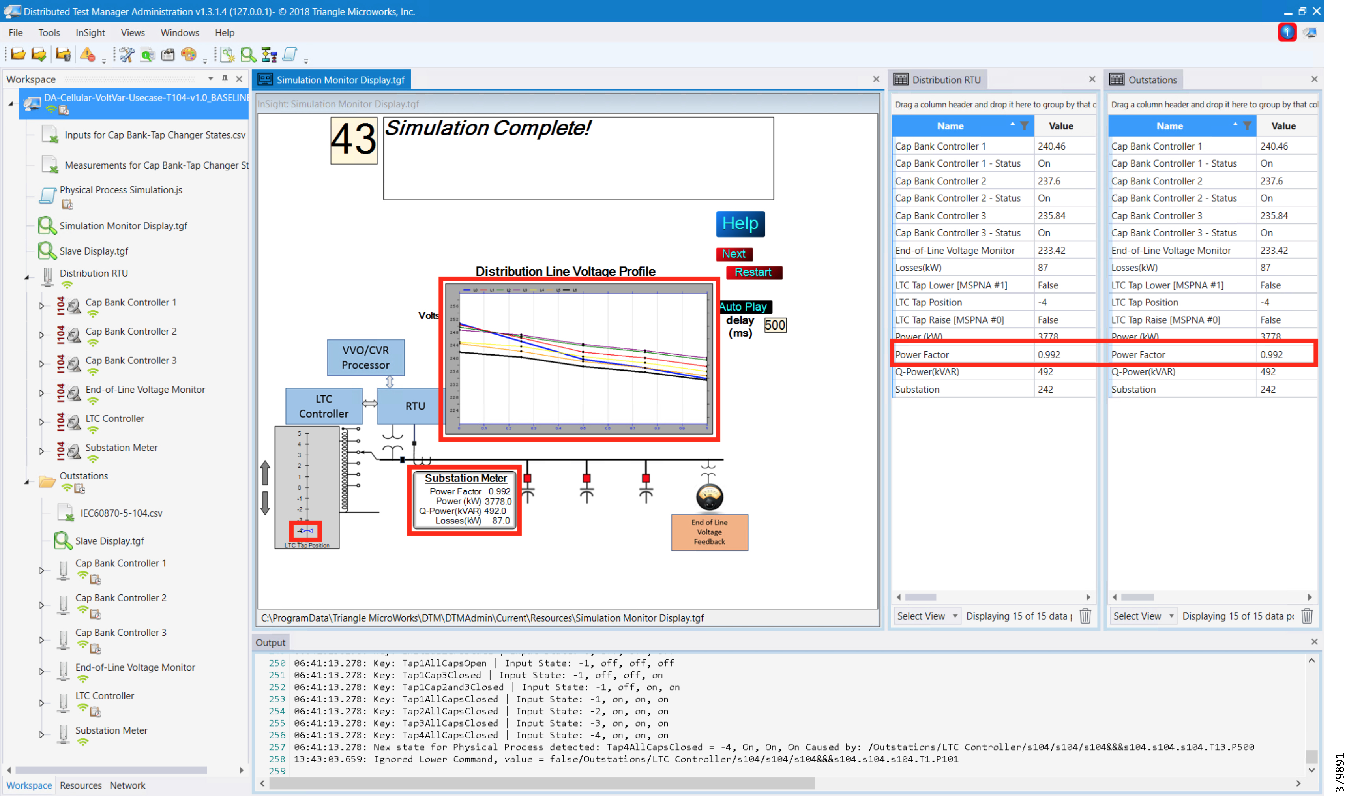1347x796 pixels.
Task: Click filter icon on Distribution RTU Name column
Action: coord(1024,126)
